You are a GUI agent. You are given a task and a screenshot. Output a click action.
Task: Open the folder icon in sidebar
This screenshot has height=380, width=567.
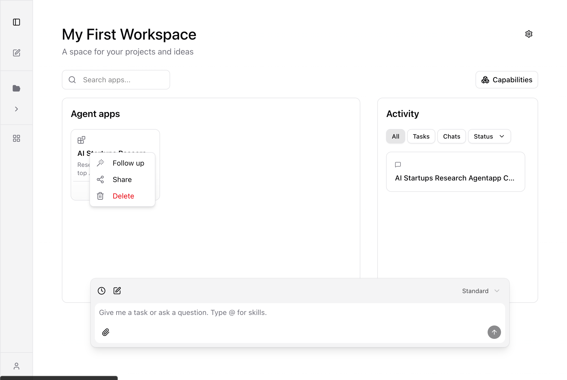coord(16,88)
